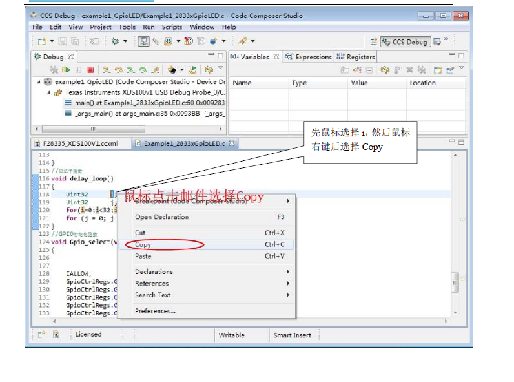Maximize the Debug view panel
Image resolution: width=514 pixels, height=382 pixels.
[x=221, y=56]
